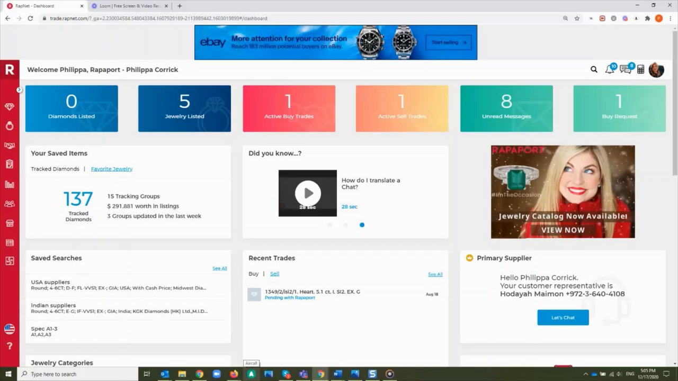Click the Jewelry Catalog View Now banner
Image resolution: width=678 pixels, height=381 pixels.
[x=563, y=192]
